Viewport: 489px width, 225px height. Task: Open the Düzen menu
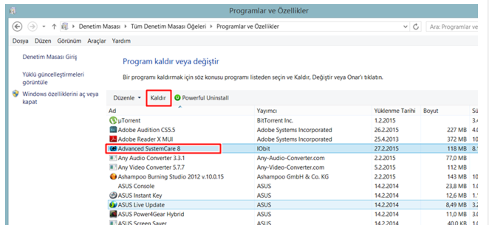(43, 41)
